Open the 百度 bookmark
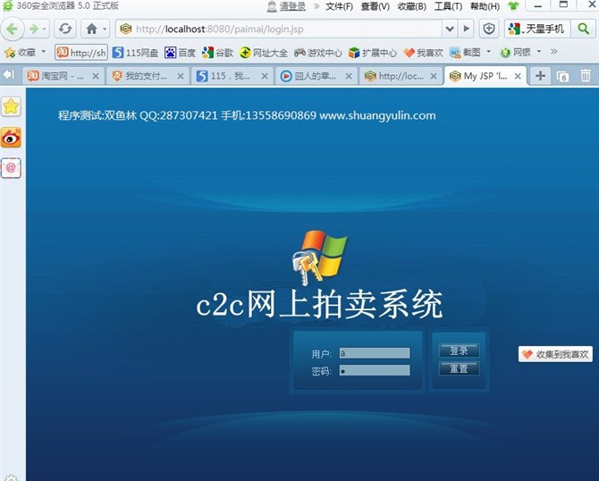Screen dimensions: 599x481 180,53
